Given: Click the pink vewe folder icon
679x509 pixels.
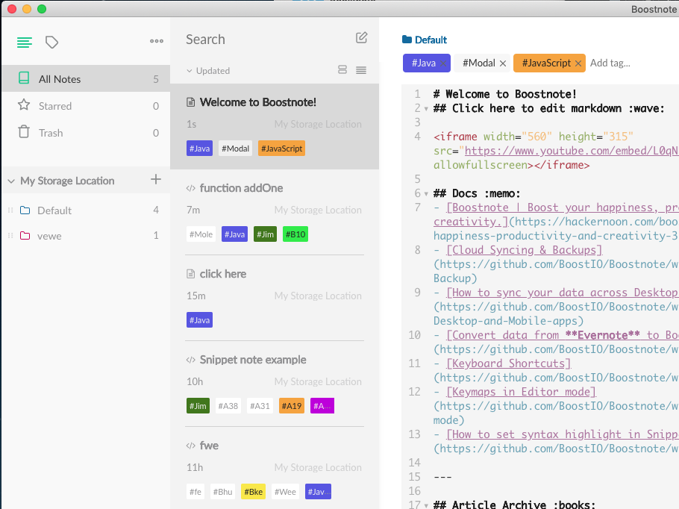Looking at the screenshot, I should (x=25, y=236).
